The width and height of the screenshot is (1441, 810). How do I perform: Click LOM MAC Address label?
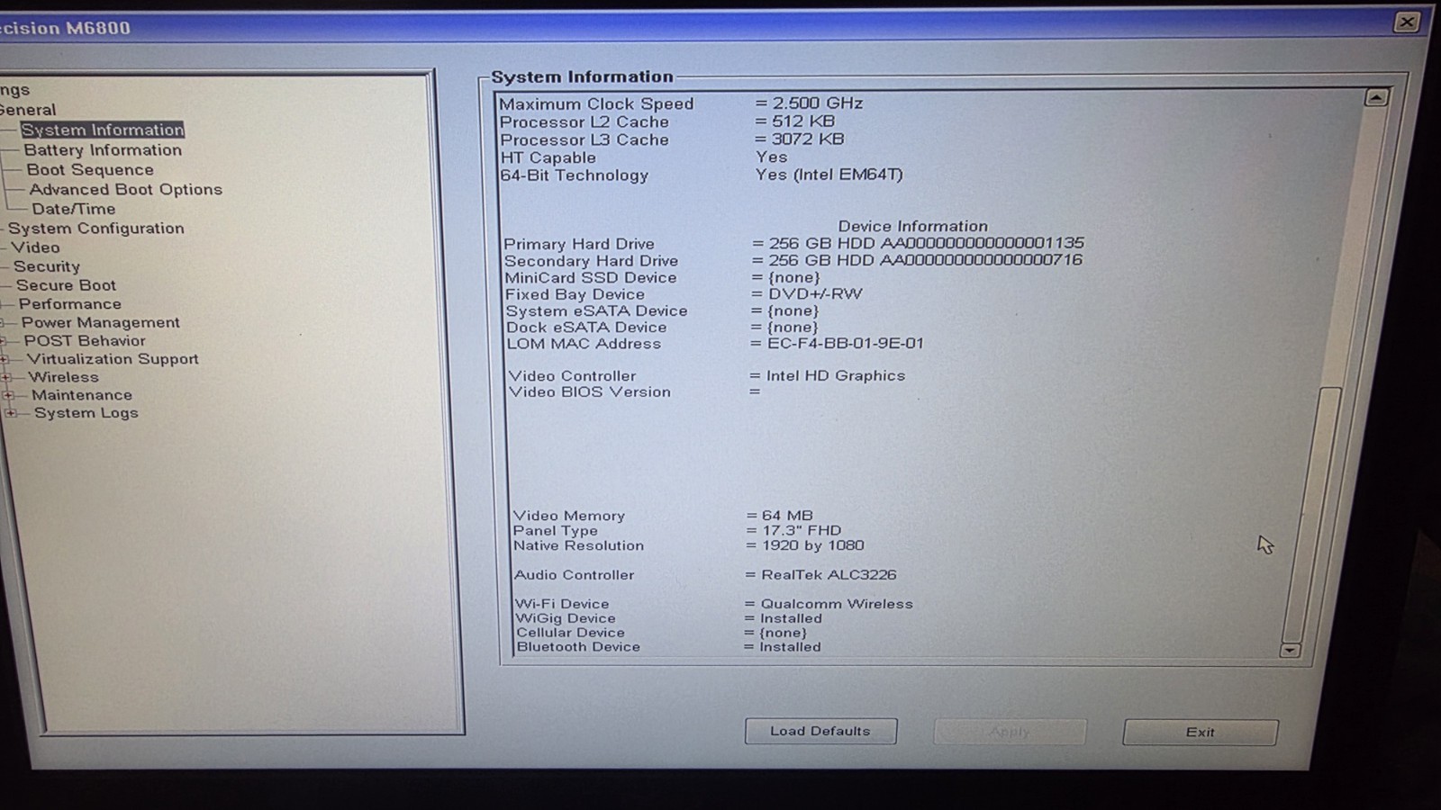tap(584, 344)
